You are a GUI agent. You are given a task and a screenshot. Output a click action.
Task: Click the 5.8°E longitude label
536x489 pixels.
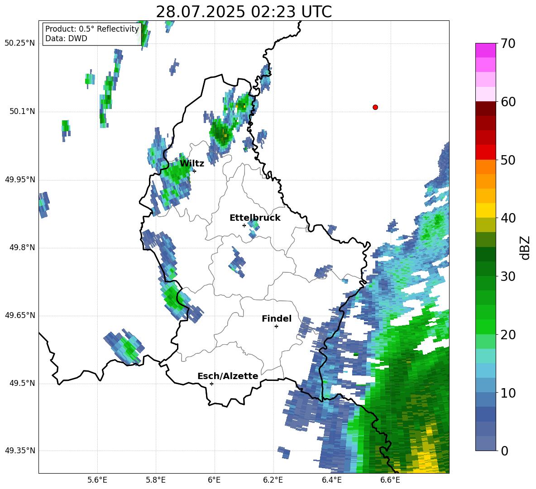(156, 480)
